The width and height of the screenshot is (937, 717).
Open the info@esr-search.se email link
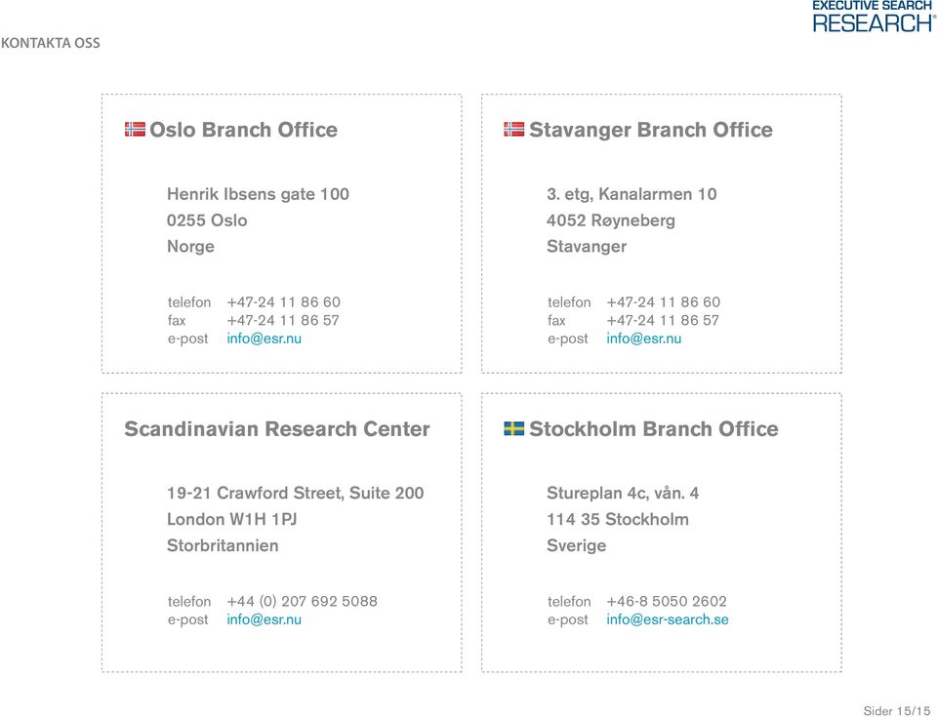coord(668,619)
